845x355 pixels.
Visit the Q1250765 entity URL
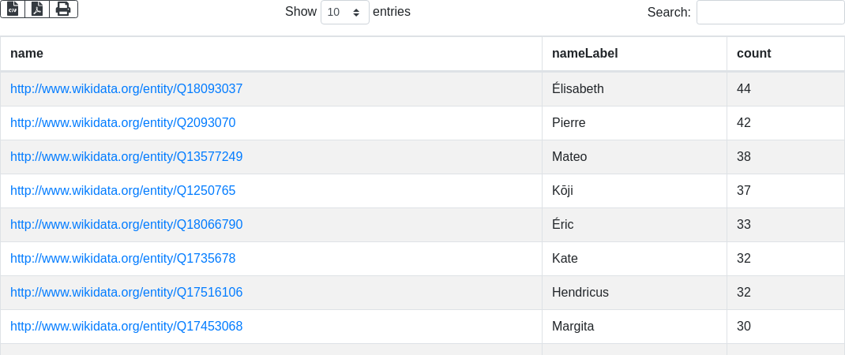pos(122,191)
